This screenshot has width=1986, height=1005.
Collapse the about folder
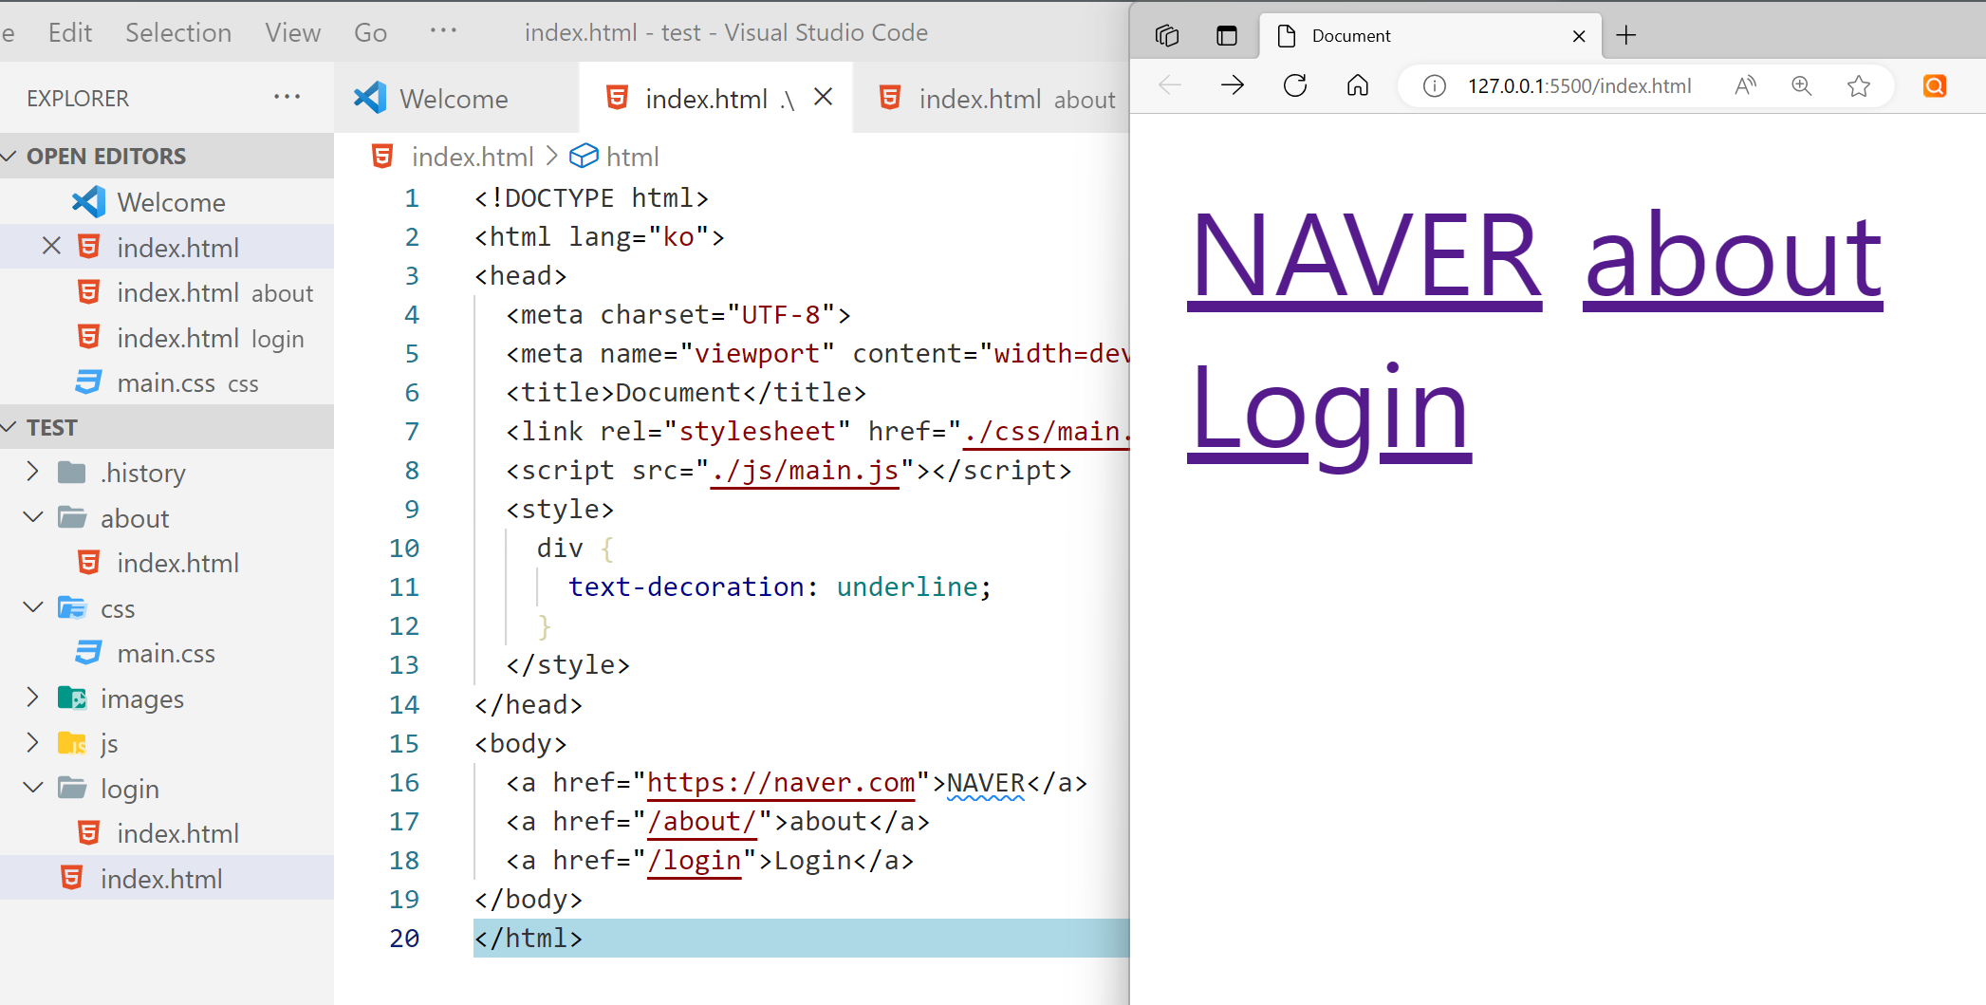[x=33, y=517]
